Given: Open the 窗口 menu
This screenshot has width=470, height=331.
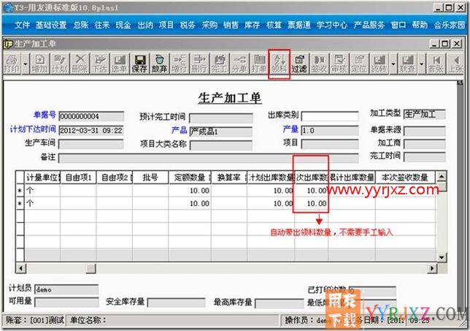Looking at the screenshot, I should pos(398,25).
